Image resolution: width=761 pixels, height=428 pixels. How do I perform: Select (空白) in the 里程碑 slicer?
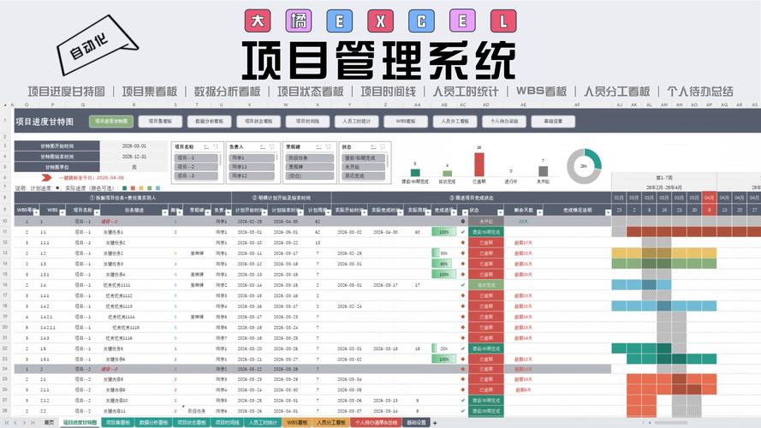309,175
